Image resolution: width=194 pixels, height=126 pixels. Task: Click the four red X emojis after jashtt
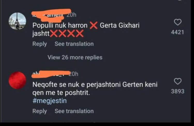[67, 33]
